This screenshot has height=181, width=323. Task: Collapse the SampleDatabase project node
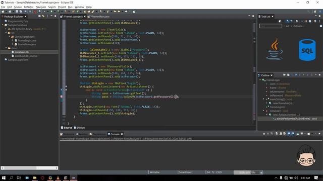click(3, 25)
